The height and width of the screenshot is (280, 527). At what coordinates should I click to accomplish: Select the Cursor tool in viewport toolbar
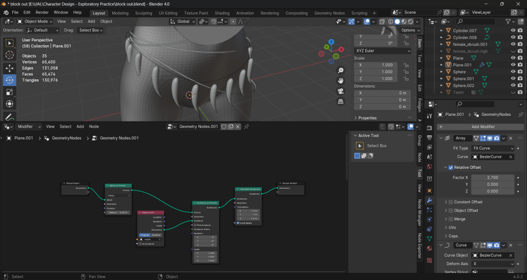9,55
